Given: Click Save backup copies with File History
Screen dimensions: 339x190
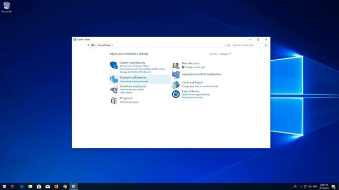Looking at the screenshot, I should click(x=142, y=69).
